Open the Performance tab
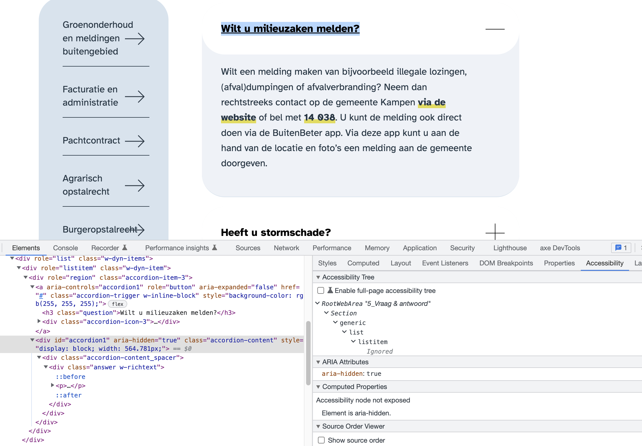Image resolution: width=642 pixels, height=446 pixels. (x=332, y=248)
